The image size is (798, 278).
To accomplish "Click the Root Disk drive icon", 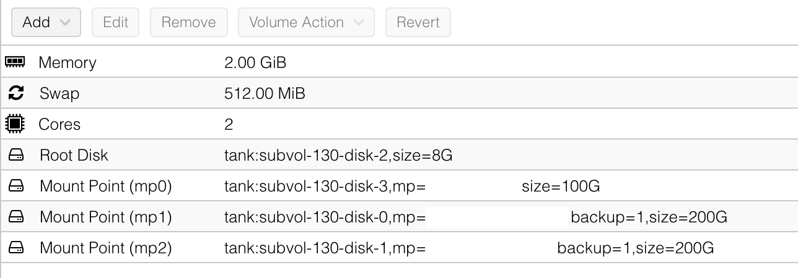I will 16,155.
